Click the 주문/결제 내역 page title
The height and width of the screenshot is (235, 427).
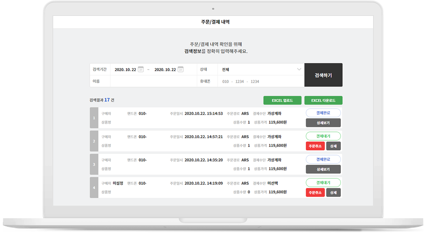click(x=215, y=22)
